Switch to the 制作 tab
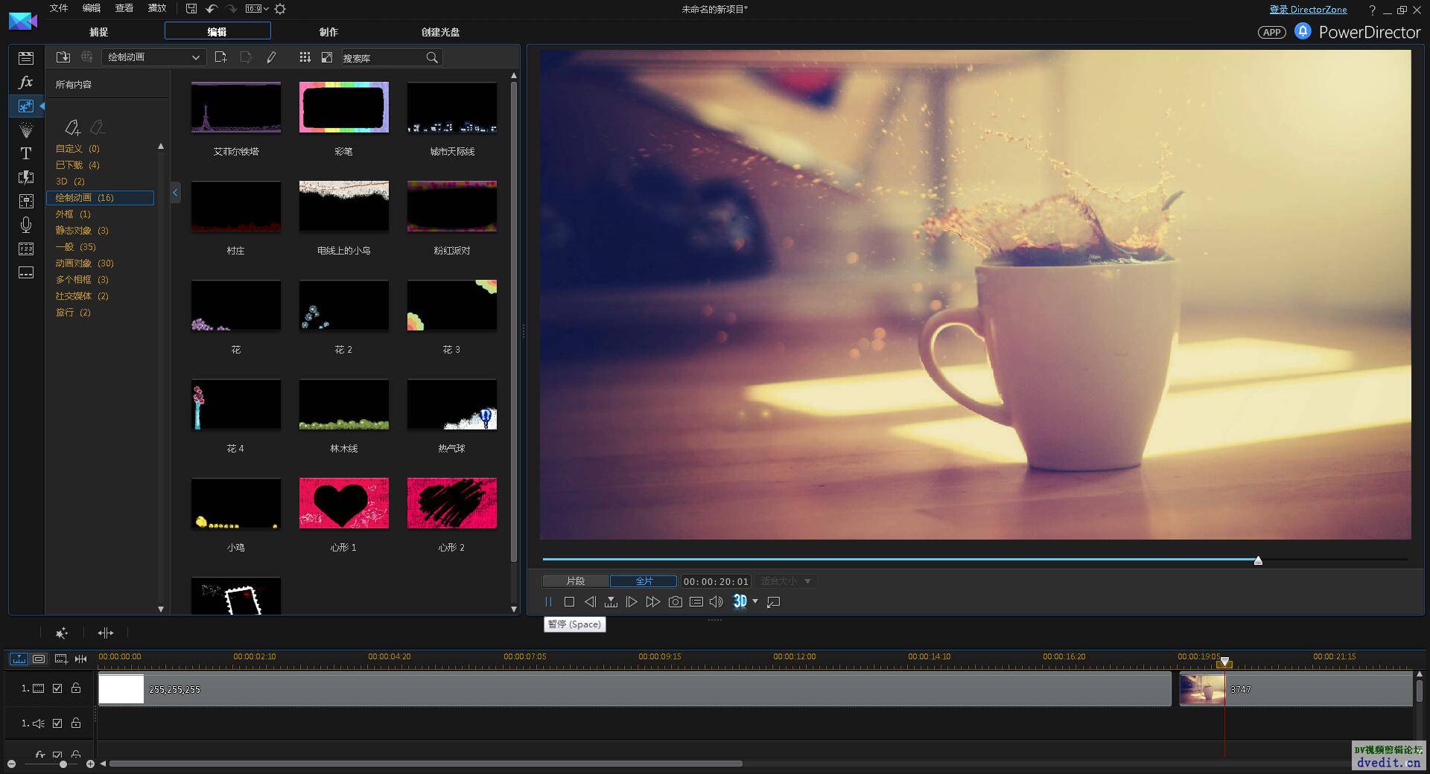Image resolution: width=1430 pixels, height=774 pixels. 328,31
